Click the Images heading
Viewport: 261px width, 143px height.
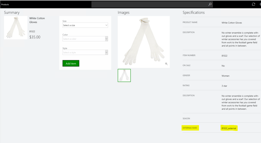click(124, 12)
